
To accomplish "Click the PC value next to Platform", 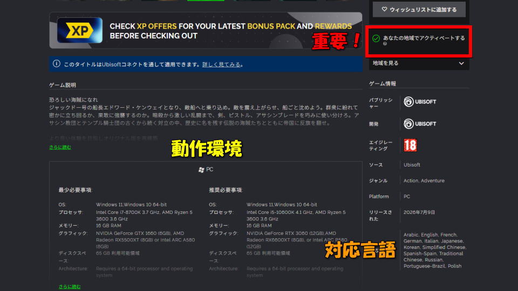I will (407, 196).
